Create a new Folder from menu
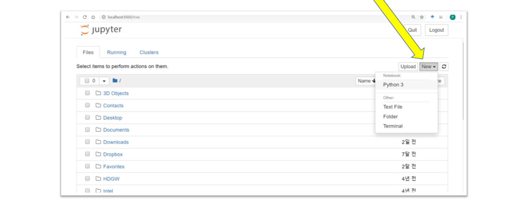This screenshot has height=204, width=517. click(x=406, y=116)
